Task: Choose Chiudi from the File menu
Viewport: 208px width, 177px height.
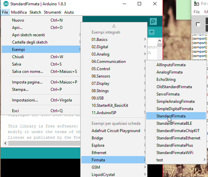Action: 41,57
